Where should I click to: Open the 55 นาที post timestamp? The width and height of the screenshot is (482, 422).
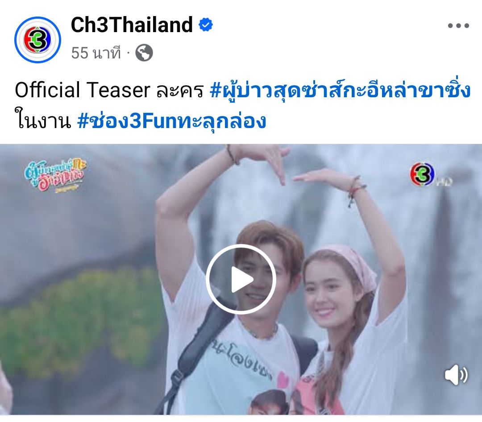point(96,53)
